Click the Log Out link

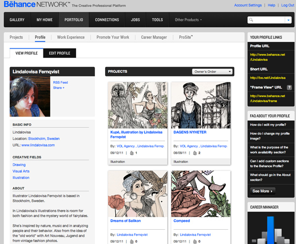[288, 5]
